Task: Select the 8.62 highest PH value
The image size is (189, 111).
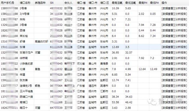Action: coord(141,36)
